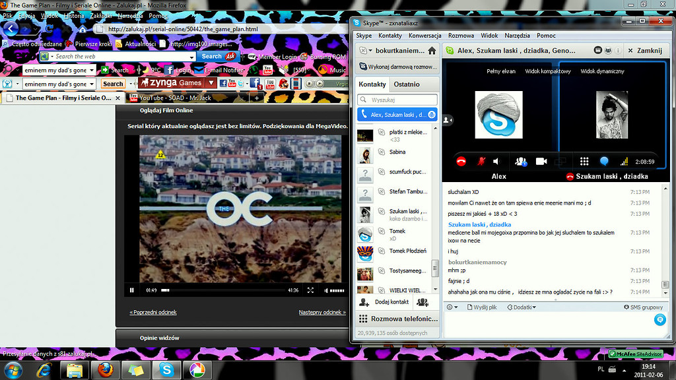Click the video progress seek bar

click(x=222, y=290)
